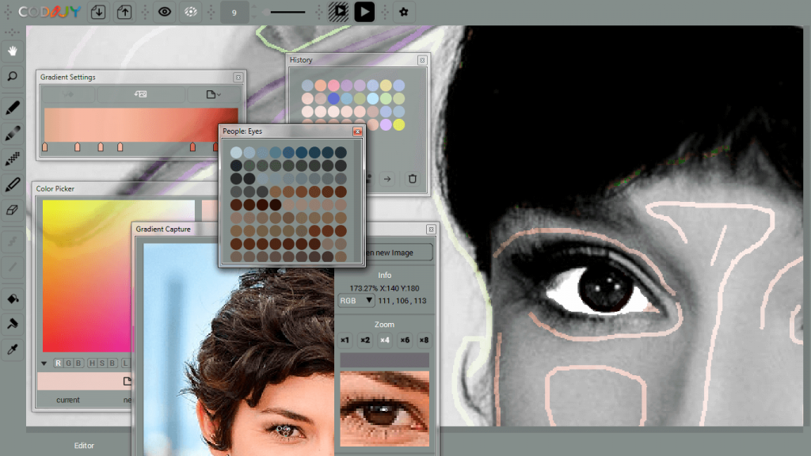Select the H channel button in Color Picker
The image size is (811, 456).
point(92,363)
